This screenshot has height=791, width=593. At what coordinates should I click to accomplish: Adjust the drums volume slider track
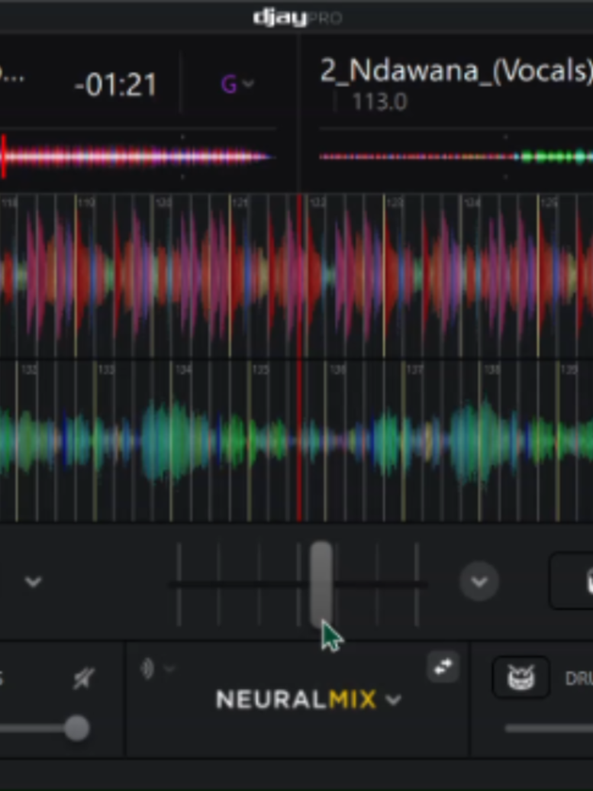click(x=549, y=728)
